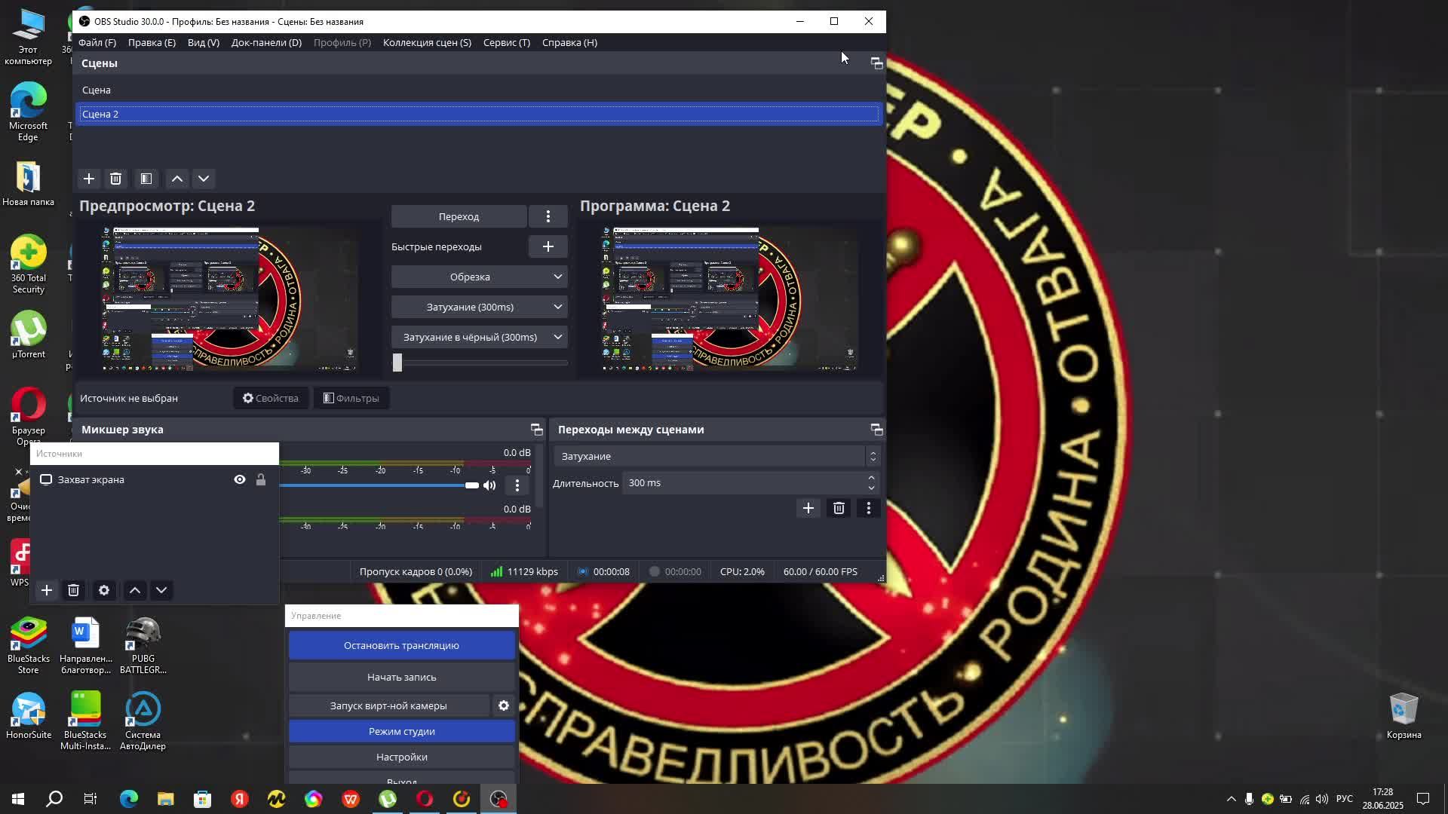Remove source with trash icon in Sources
This screenshot has width=1448, height=814.
coord(73,590)
